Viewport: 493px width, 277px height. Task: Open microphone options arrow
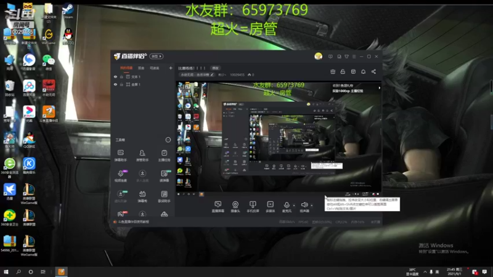click(295, 206)
